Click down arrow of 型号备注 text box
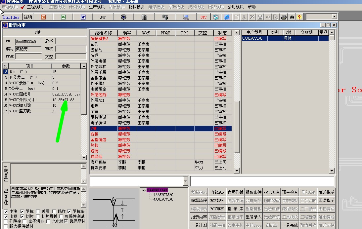This screenshot has width=362, height=229. 84,205
